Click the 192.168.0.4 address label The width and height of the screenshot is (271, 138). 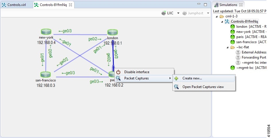(46, 43)
